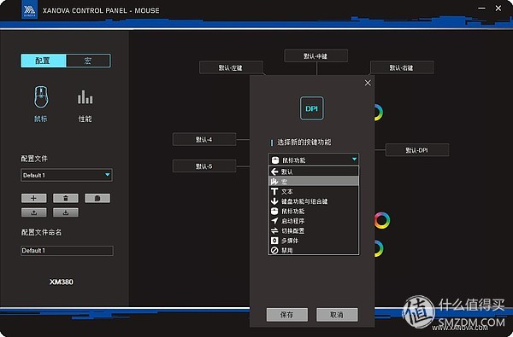Click the 选择新的按键功能 heading
Screen dimensions: 513x337
304,142
